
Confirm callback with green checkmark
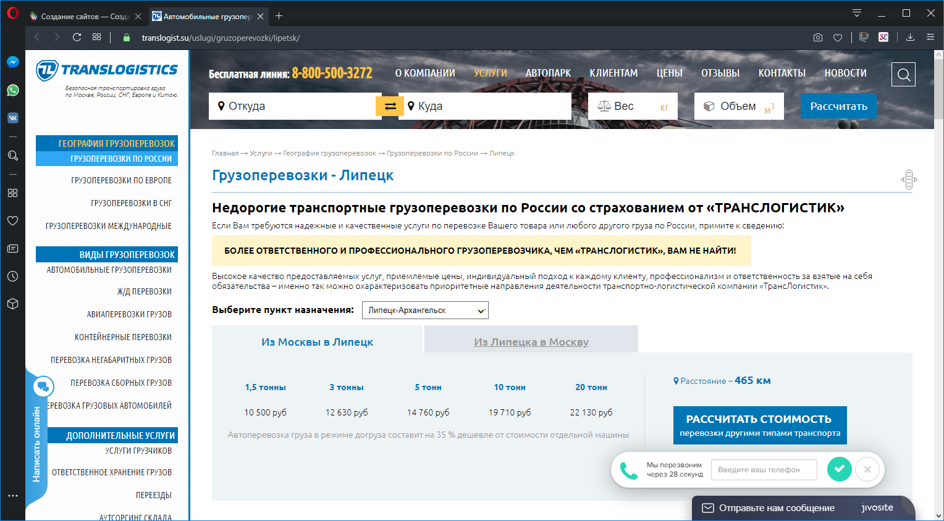pyautogui.click(x=839, y=469)
